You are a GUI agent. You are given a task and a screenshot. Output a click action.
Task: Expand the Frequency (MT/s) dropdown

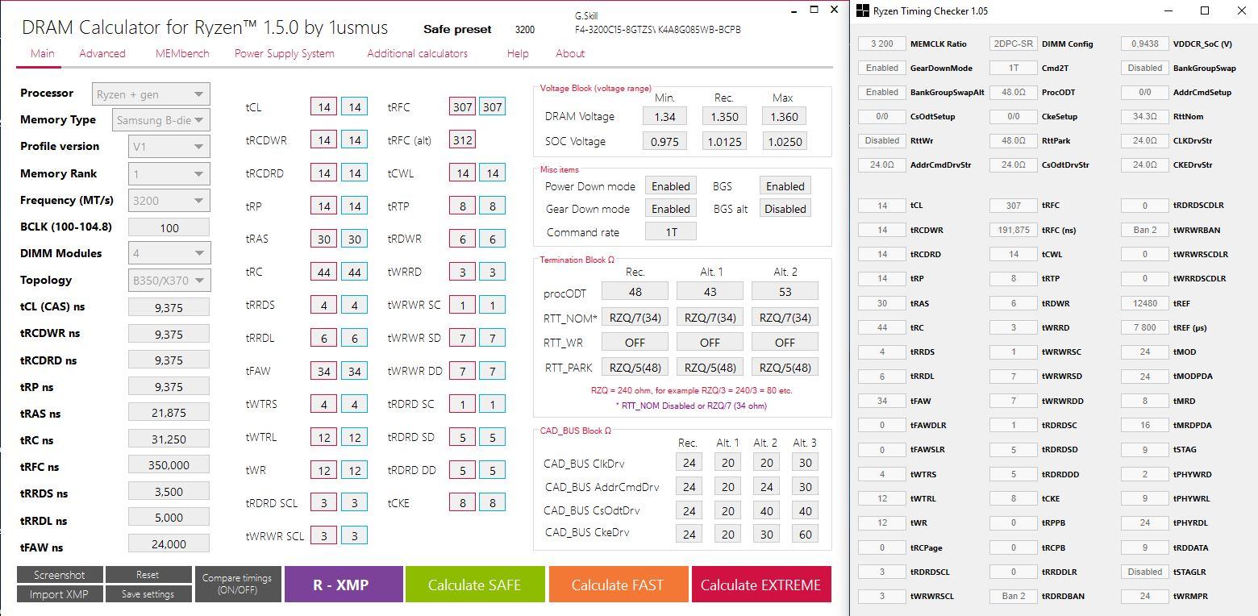coord(169,200)
